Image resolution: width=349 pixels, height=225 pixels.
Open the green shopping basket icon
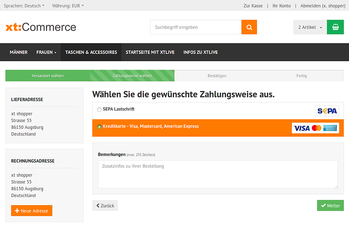(x=335, y=27)
